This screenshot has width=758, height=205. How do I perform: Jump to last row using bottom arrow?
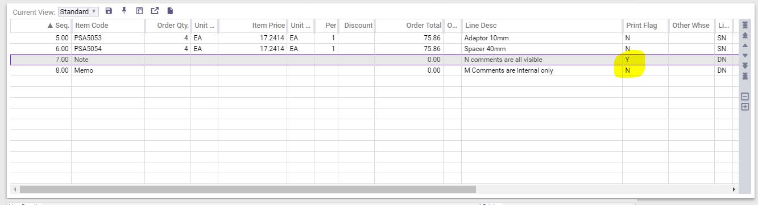click(x=745, y=76)
